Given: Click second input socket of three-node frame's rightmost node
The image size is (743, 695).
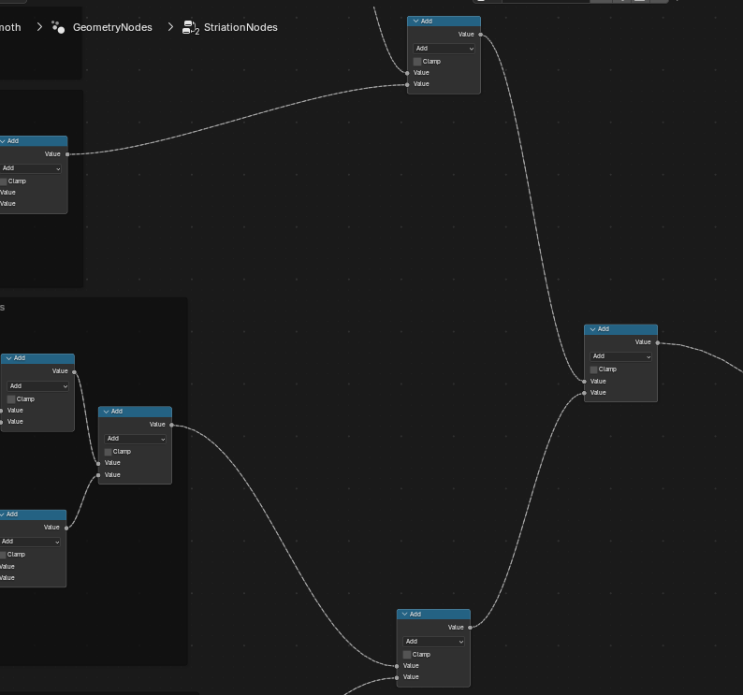Looking at the screenshot, I should pyautogui.click(x=98, y=475).
